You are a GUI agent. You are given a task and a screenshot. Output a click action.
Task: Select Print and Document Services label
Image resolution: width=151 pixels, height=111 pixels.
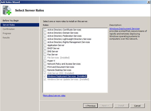(61, 67)
